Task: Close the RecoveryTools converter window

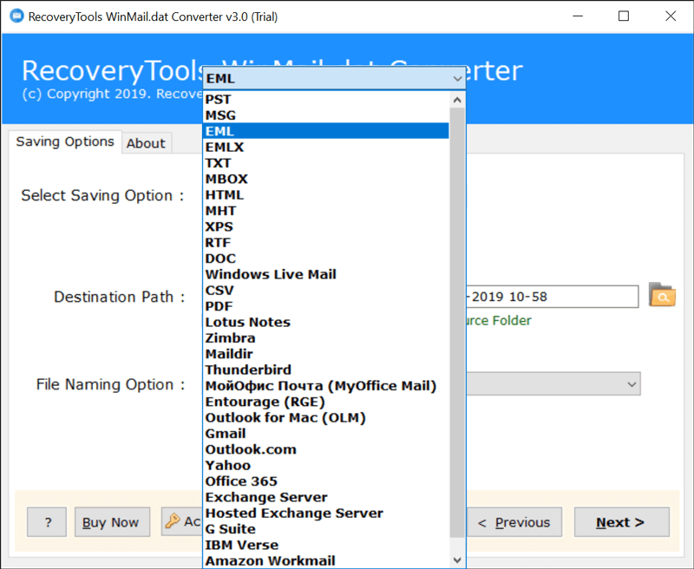Action: [670, 16]
